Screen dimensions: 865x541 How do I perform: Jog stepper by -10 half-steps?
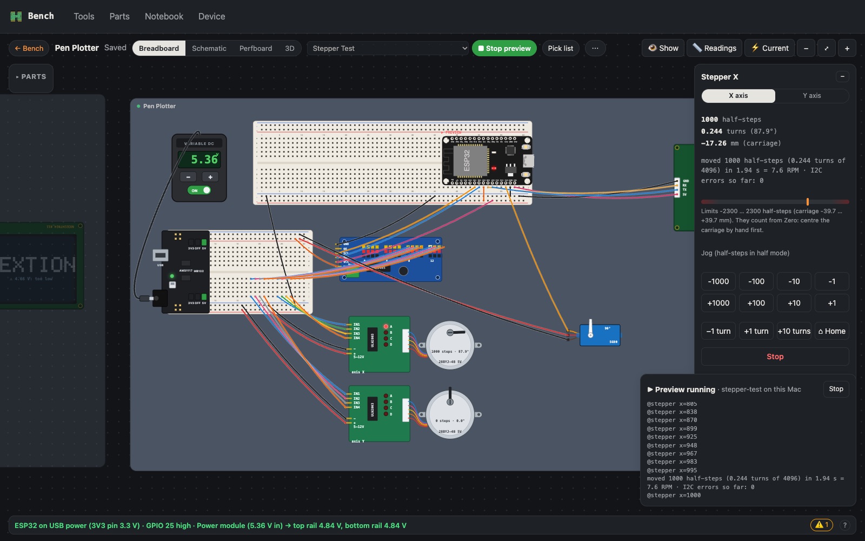click(x=794, y=281)
